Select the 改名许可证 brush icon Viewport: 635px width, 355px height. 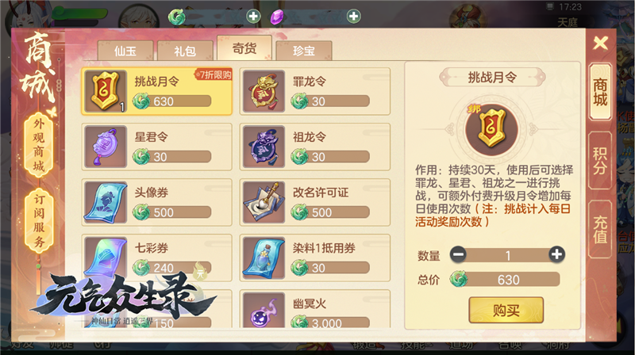pos(264,202)
